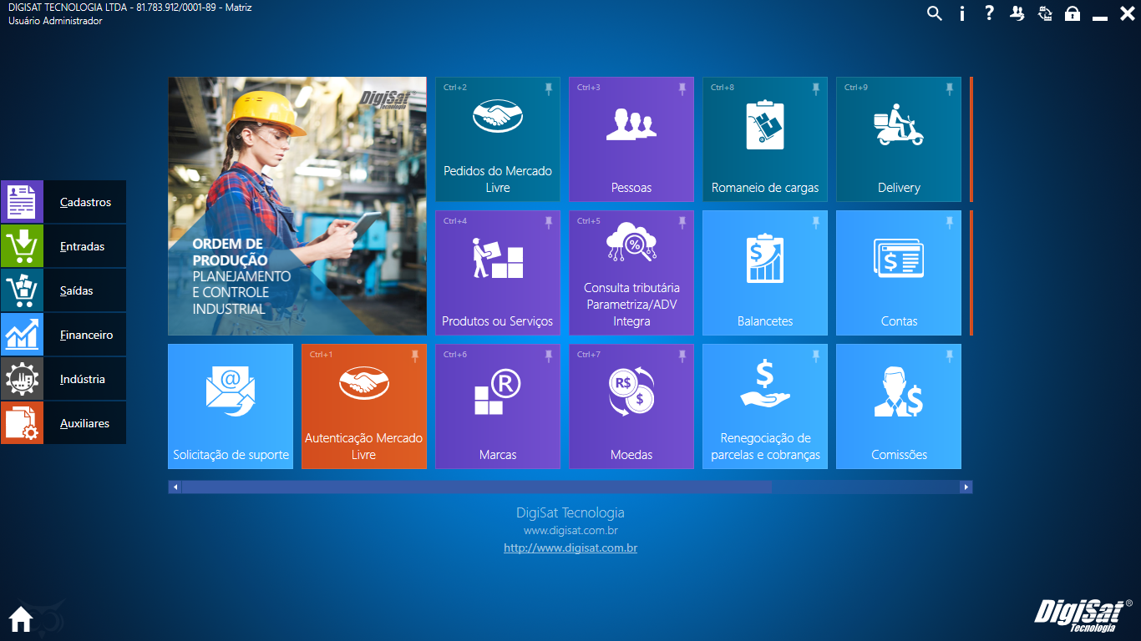Toggle the pin on Consulta tributária tile
Viewport: 1141px width, 641px height.
682,222
